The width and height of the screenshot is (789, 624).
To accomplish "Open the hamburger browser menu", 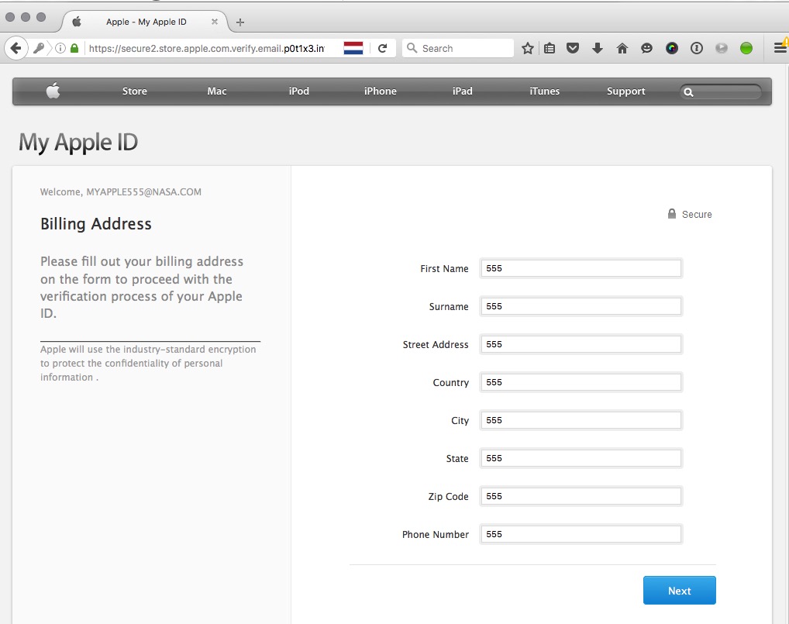I will pyautogui.click(x=780, y=48).
